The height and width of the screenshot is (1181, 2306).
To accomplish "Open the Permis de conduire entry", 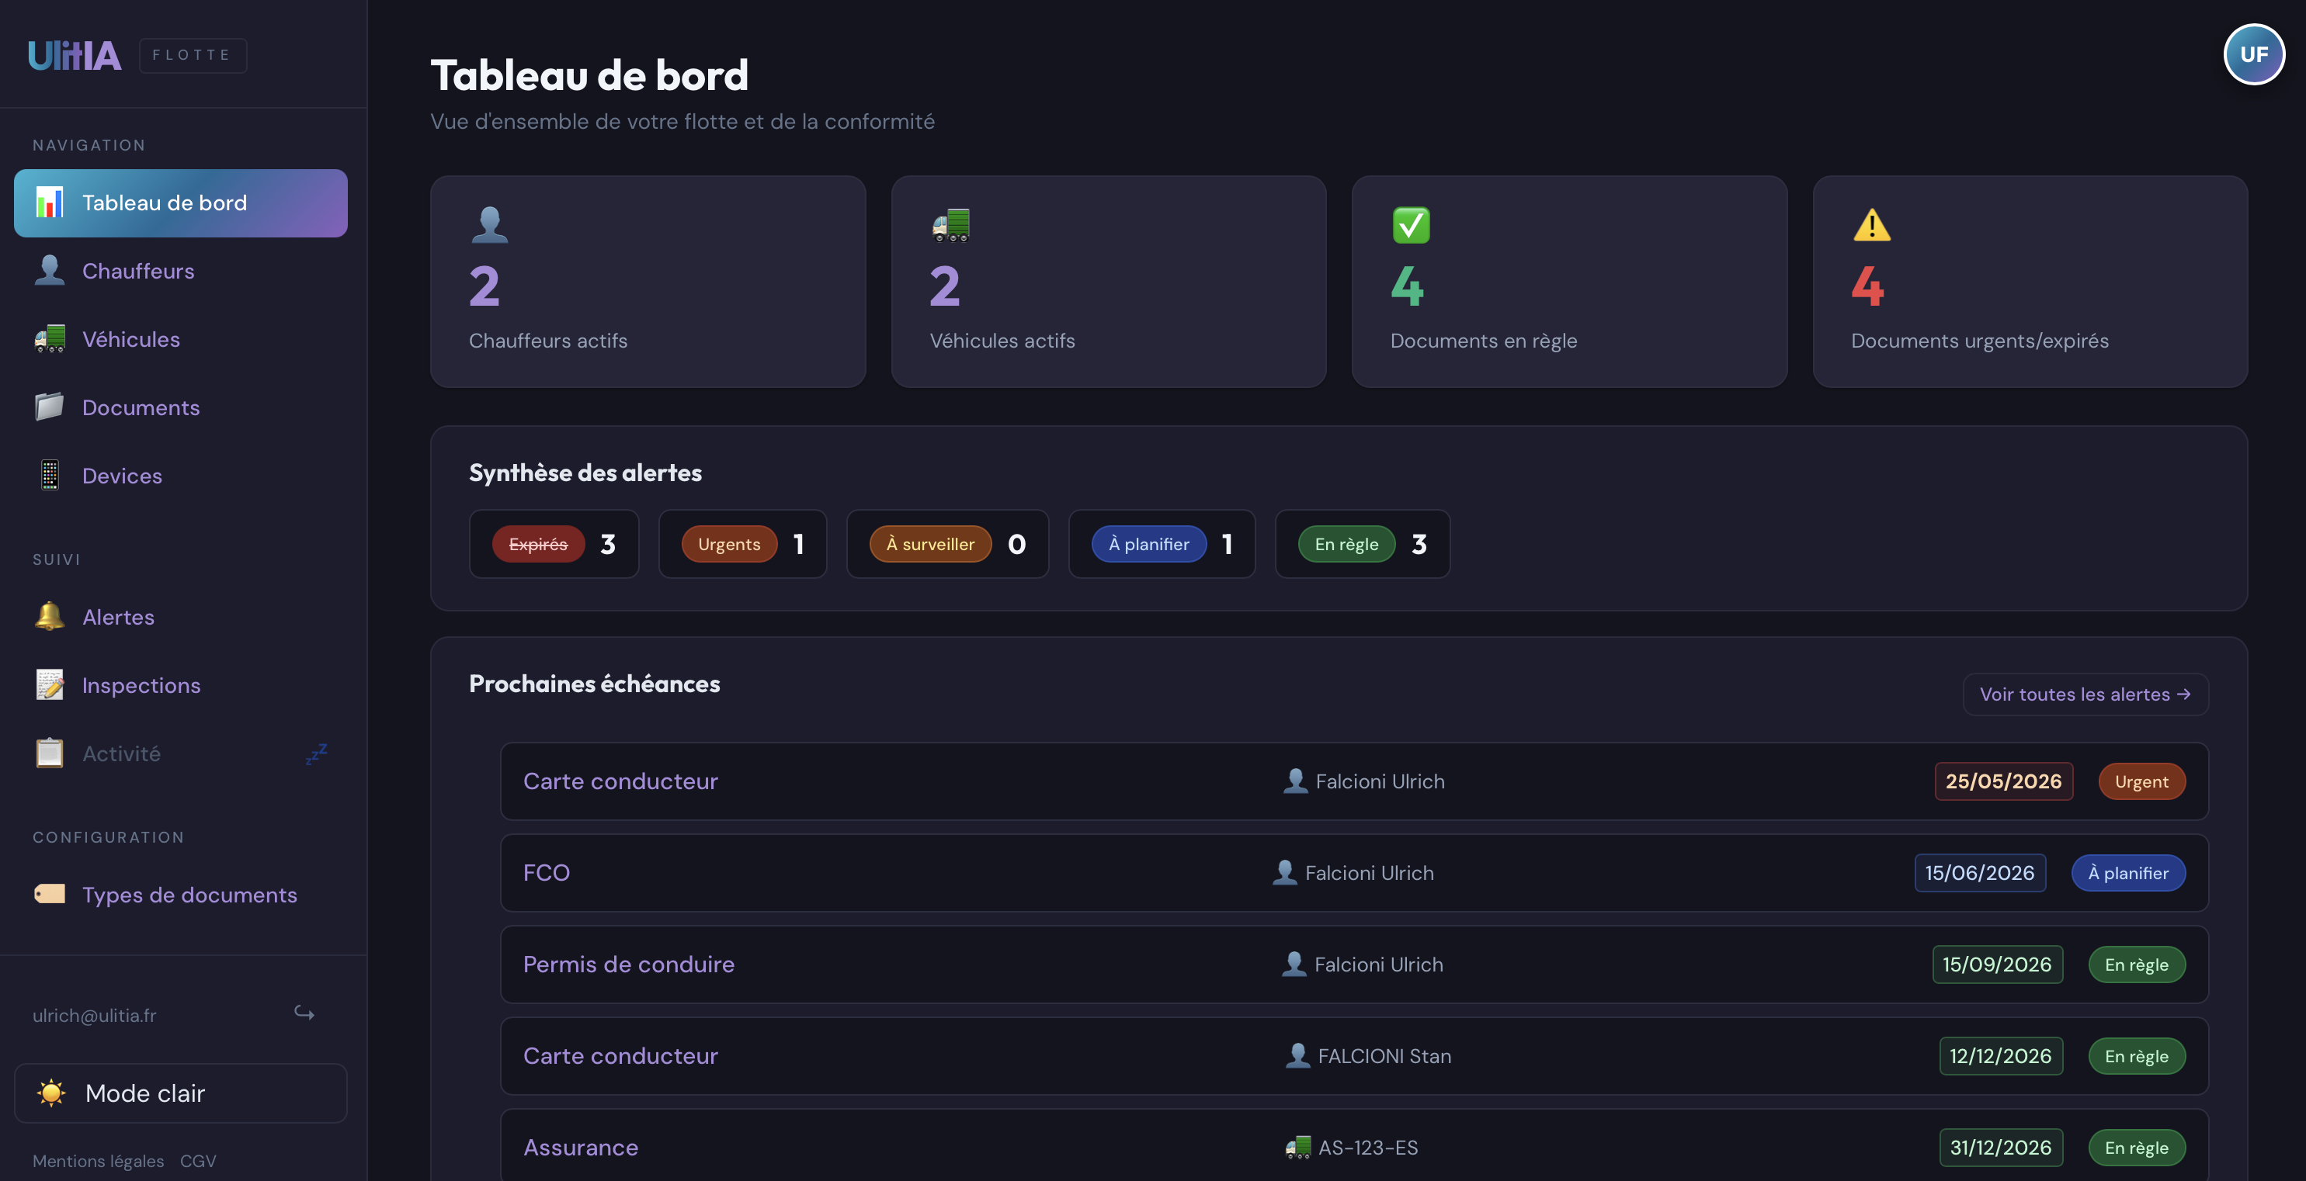I will [1353, 964].
